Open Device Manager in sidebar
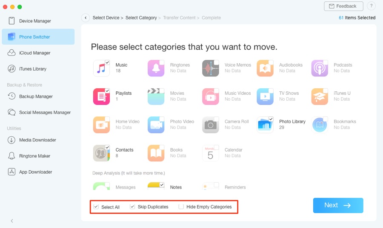Screen dimensions: 383x228 38,21
